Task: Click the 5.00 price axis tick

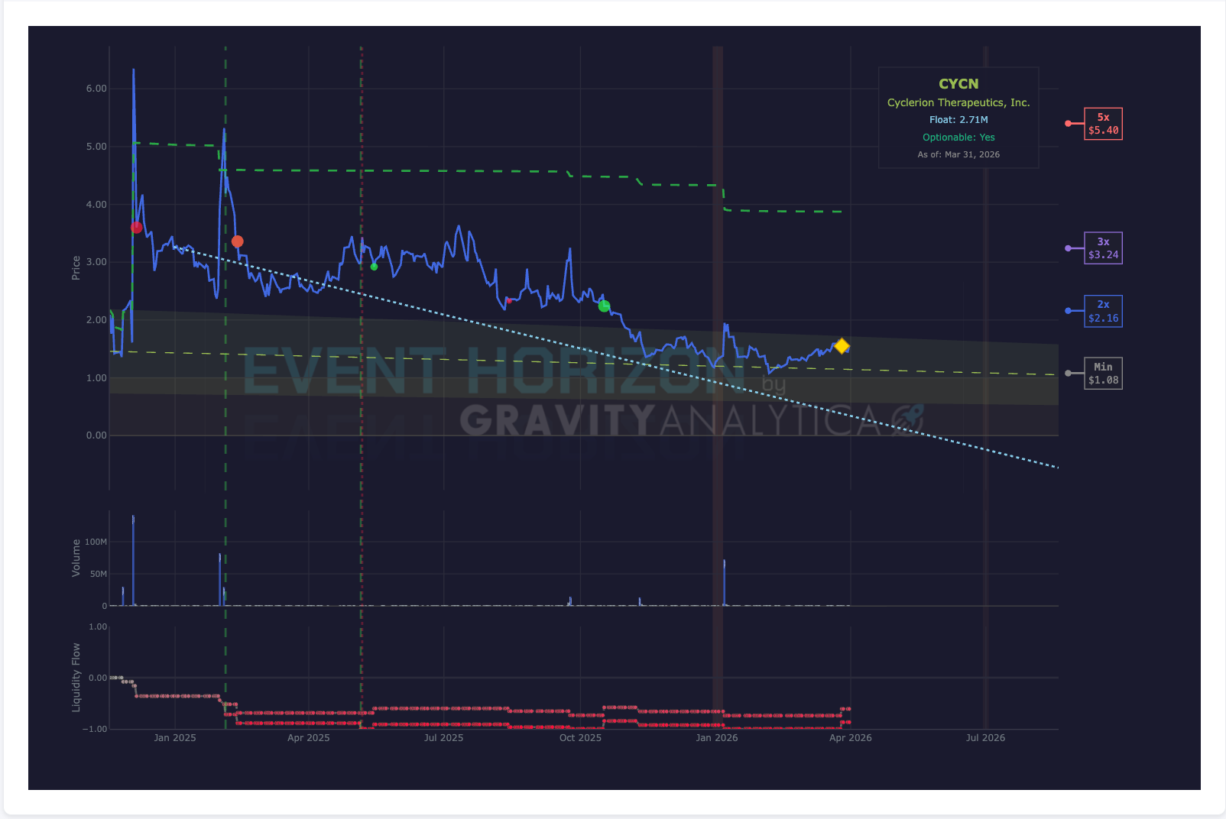Action: coord(96,147)
